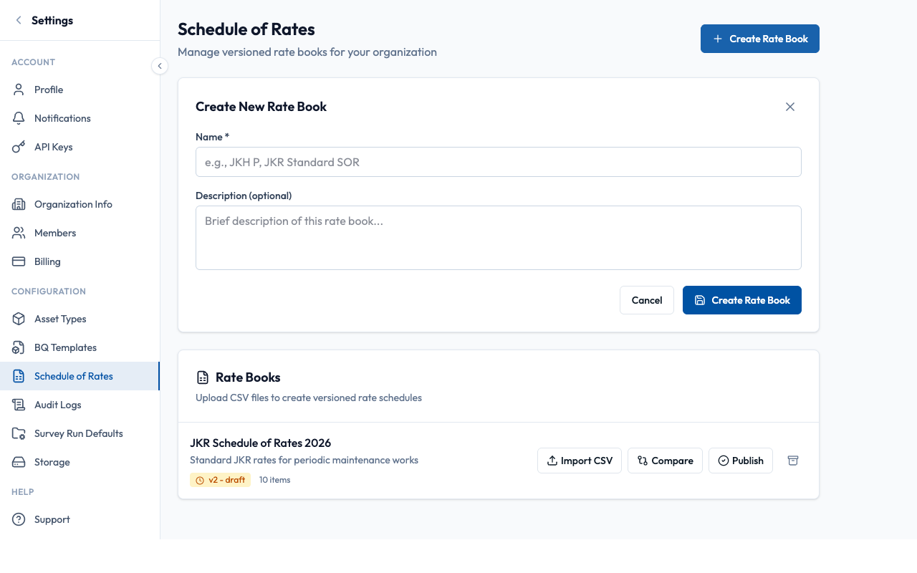Select Schedule of Rates in the sidebar
This screenshot has width=917, height=573.
tap(73, 376)
